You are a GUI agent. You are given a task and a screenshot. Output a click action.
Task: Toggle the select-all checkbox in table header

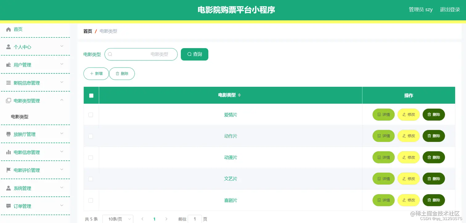pyautogui.click(x=91, y=96)
